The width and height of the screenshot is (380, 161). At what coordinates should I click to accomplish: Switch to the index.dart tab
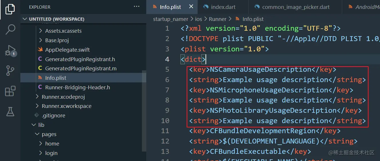tap(223, 7)
